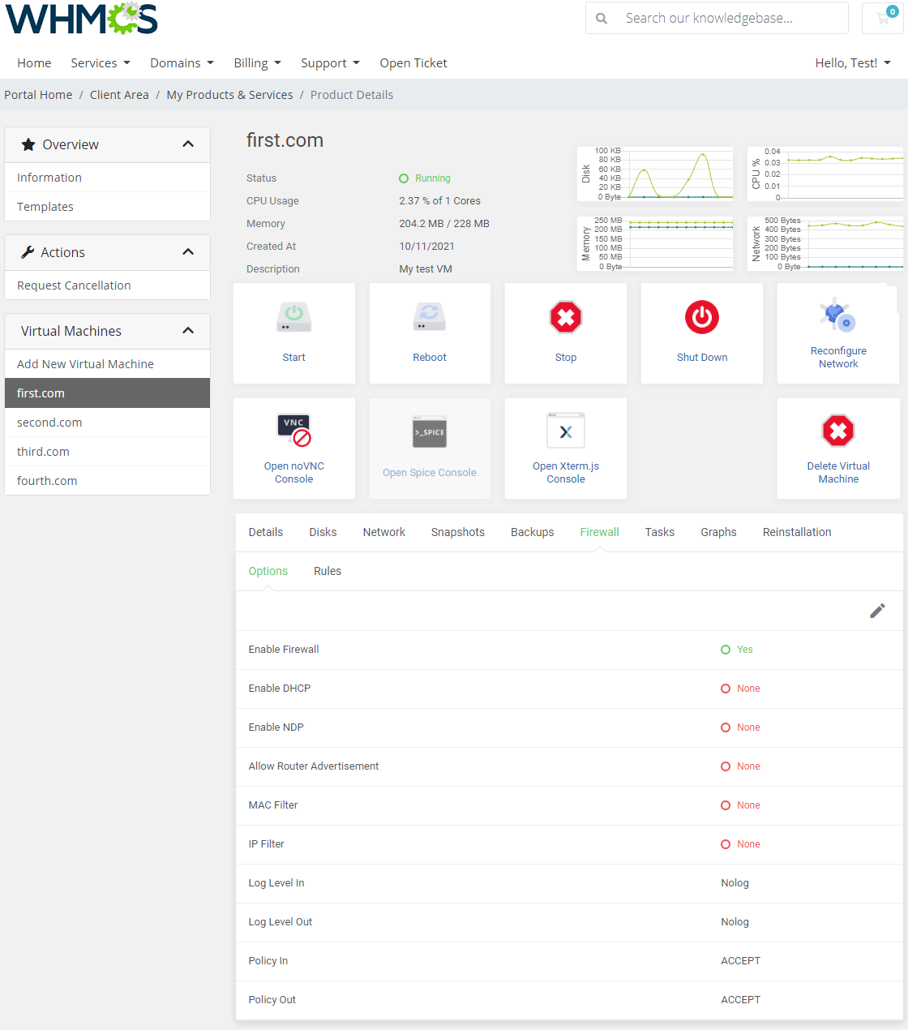The height and width of the screenshot is (1030, 908).
Task: Switch to the Backups tab
Action: (533, 532)
